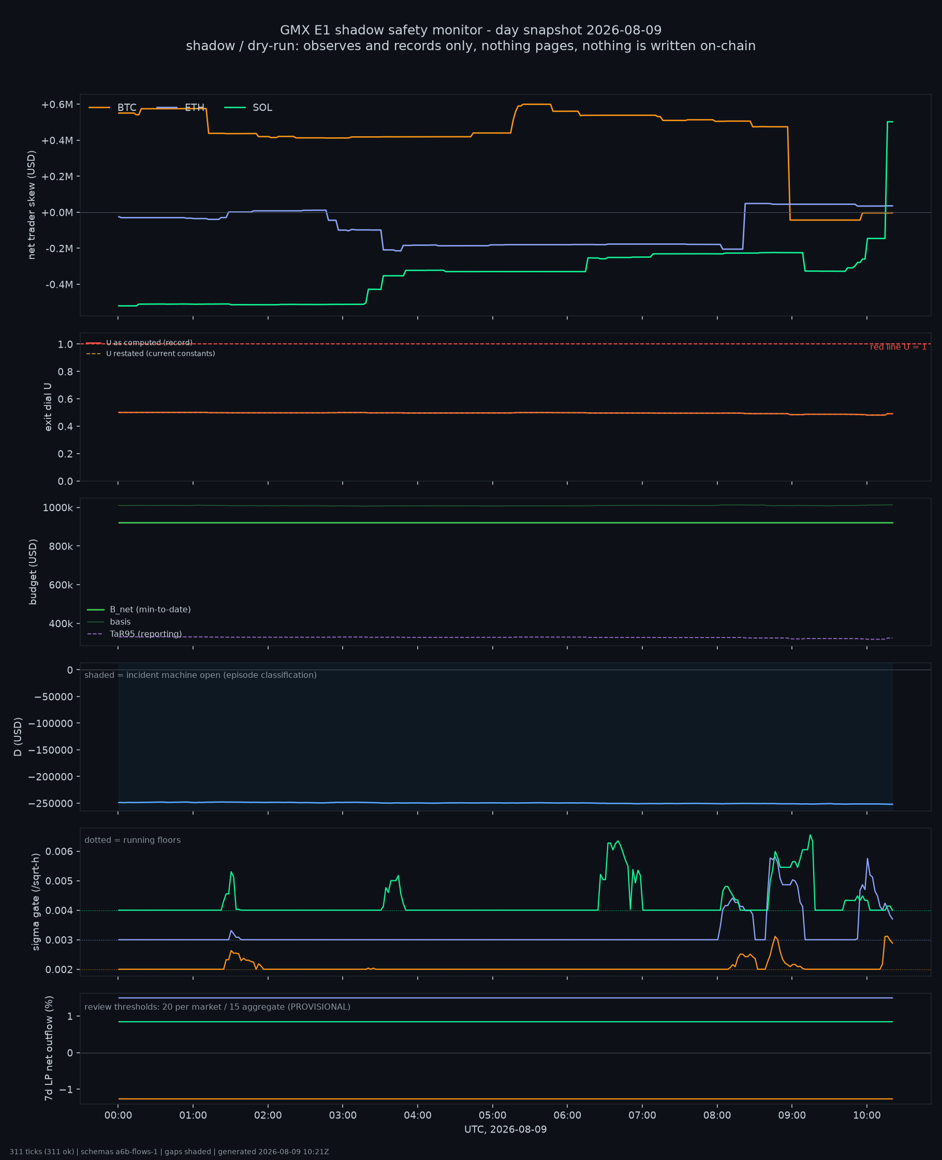Click the "0.004" sigma tick label
The width and height of the screenshot is (942, 1160).
[59, 910]
